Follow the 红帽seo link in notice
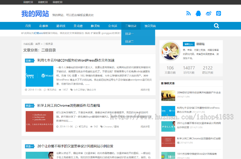 [38, 33]
